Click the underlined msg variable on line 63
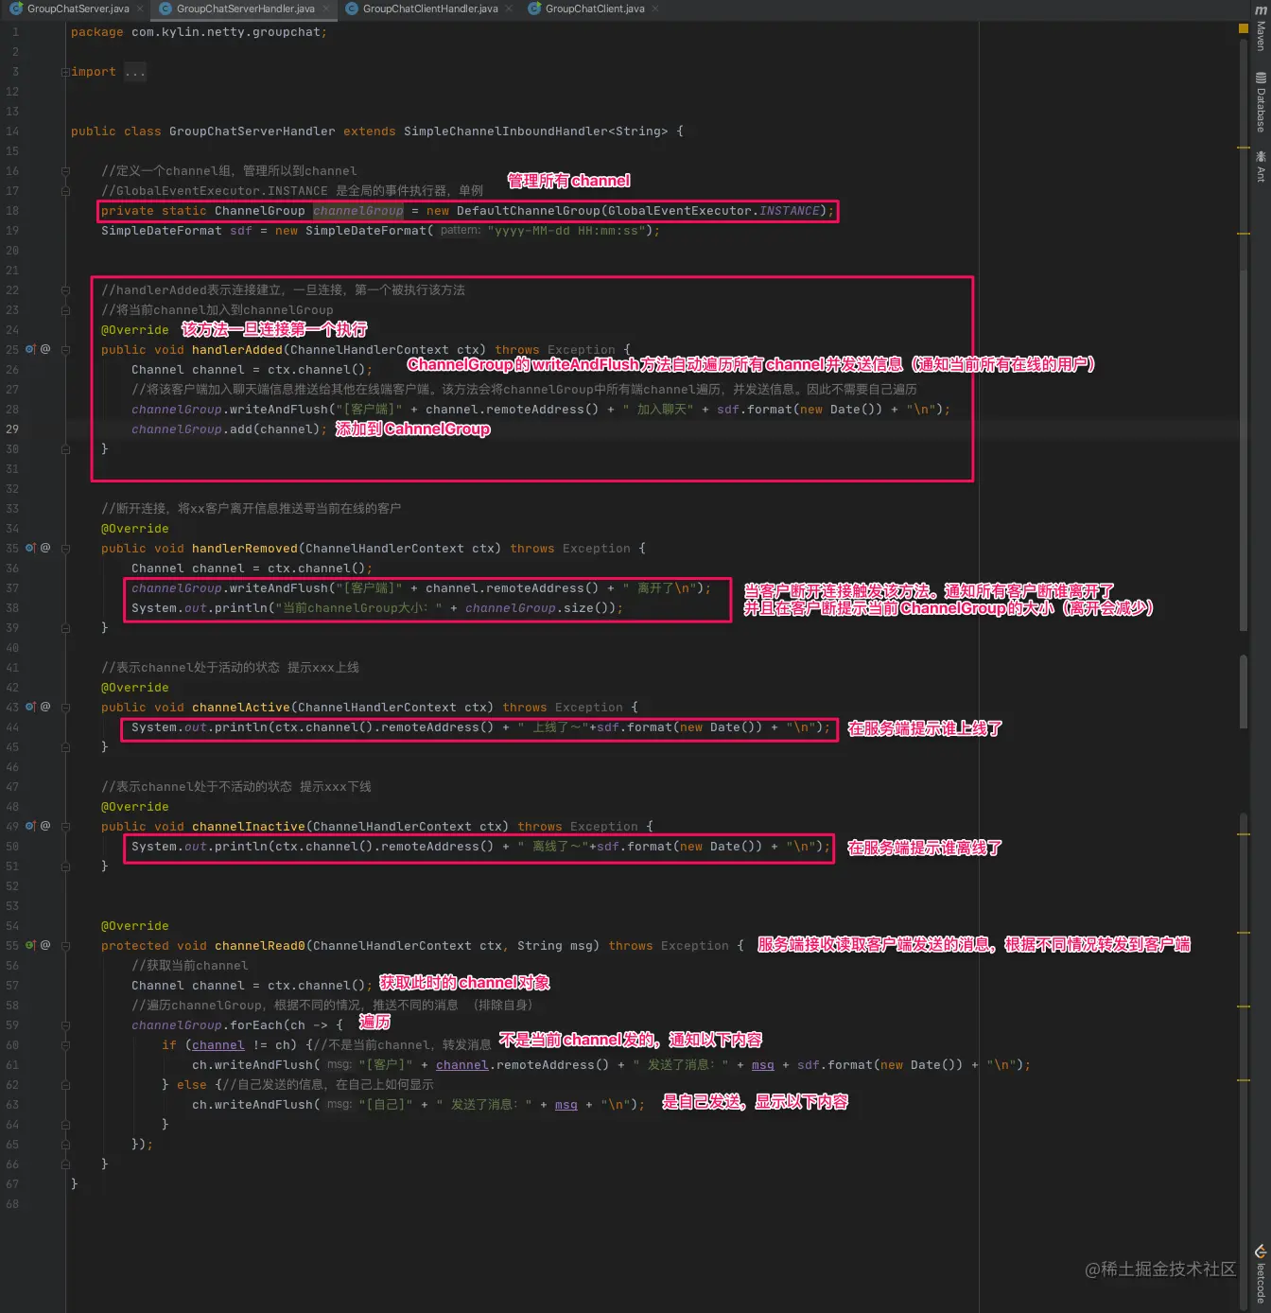The image size is (1271, 1313). pos(566,1105)
